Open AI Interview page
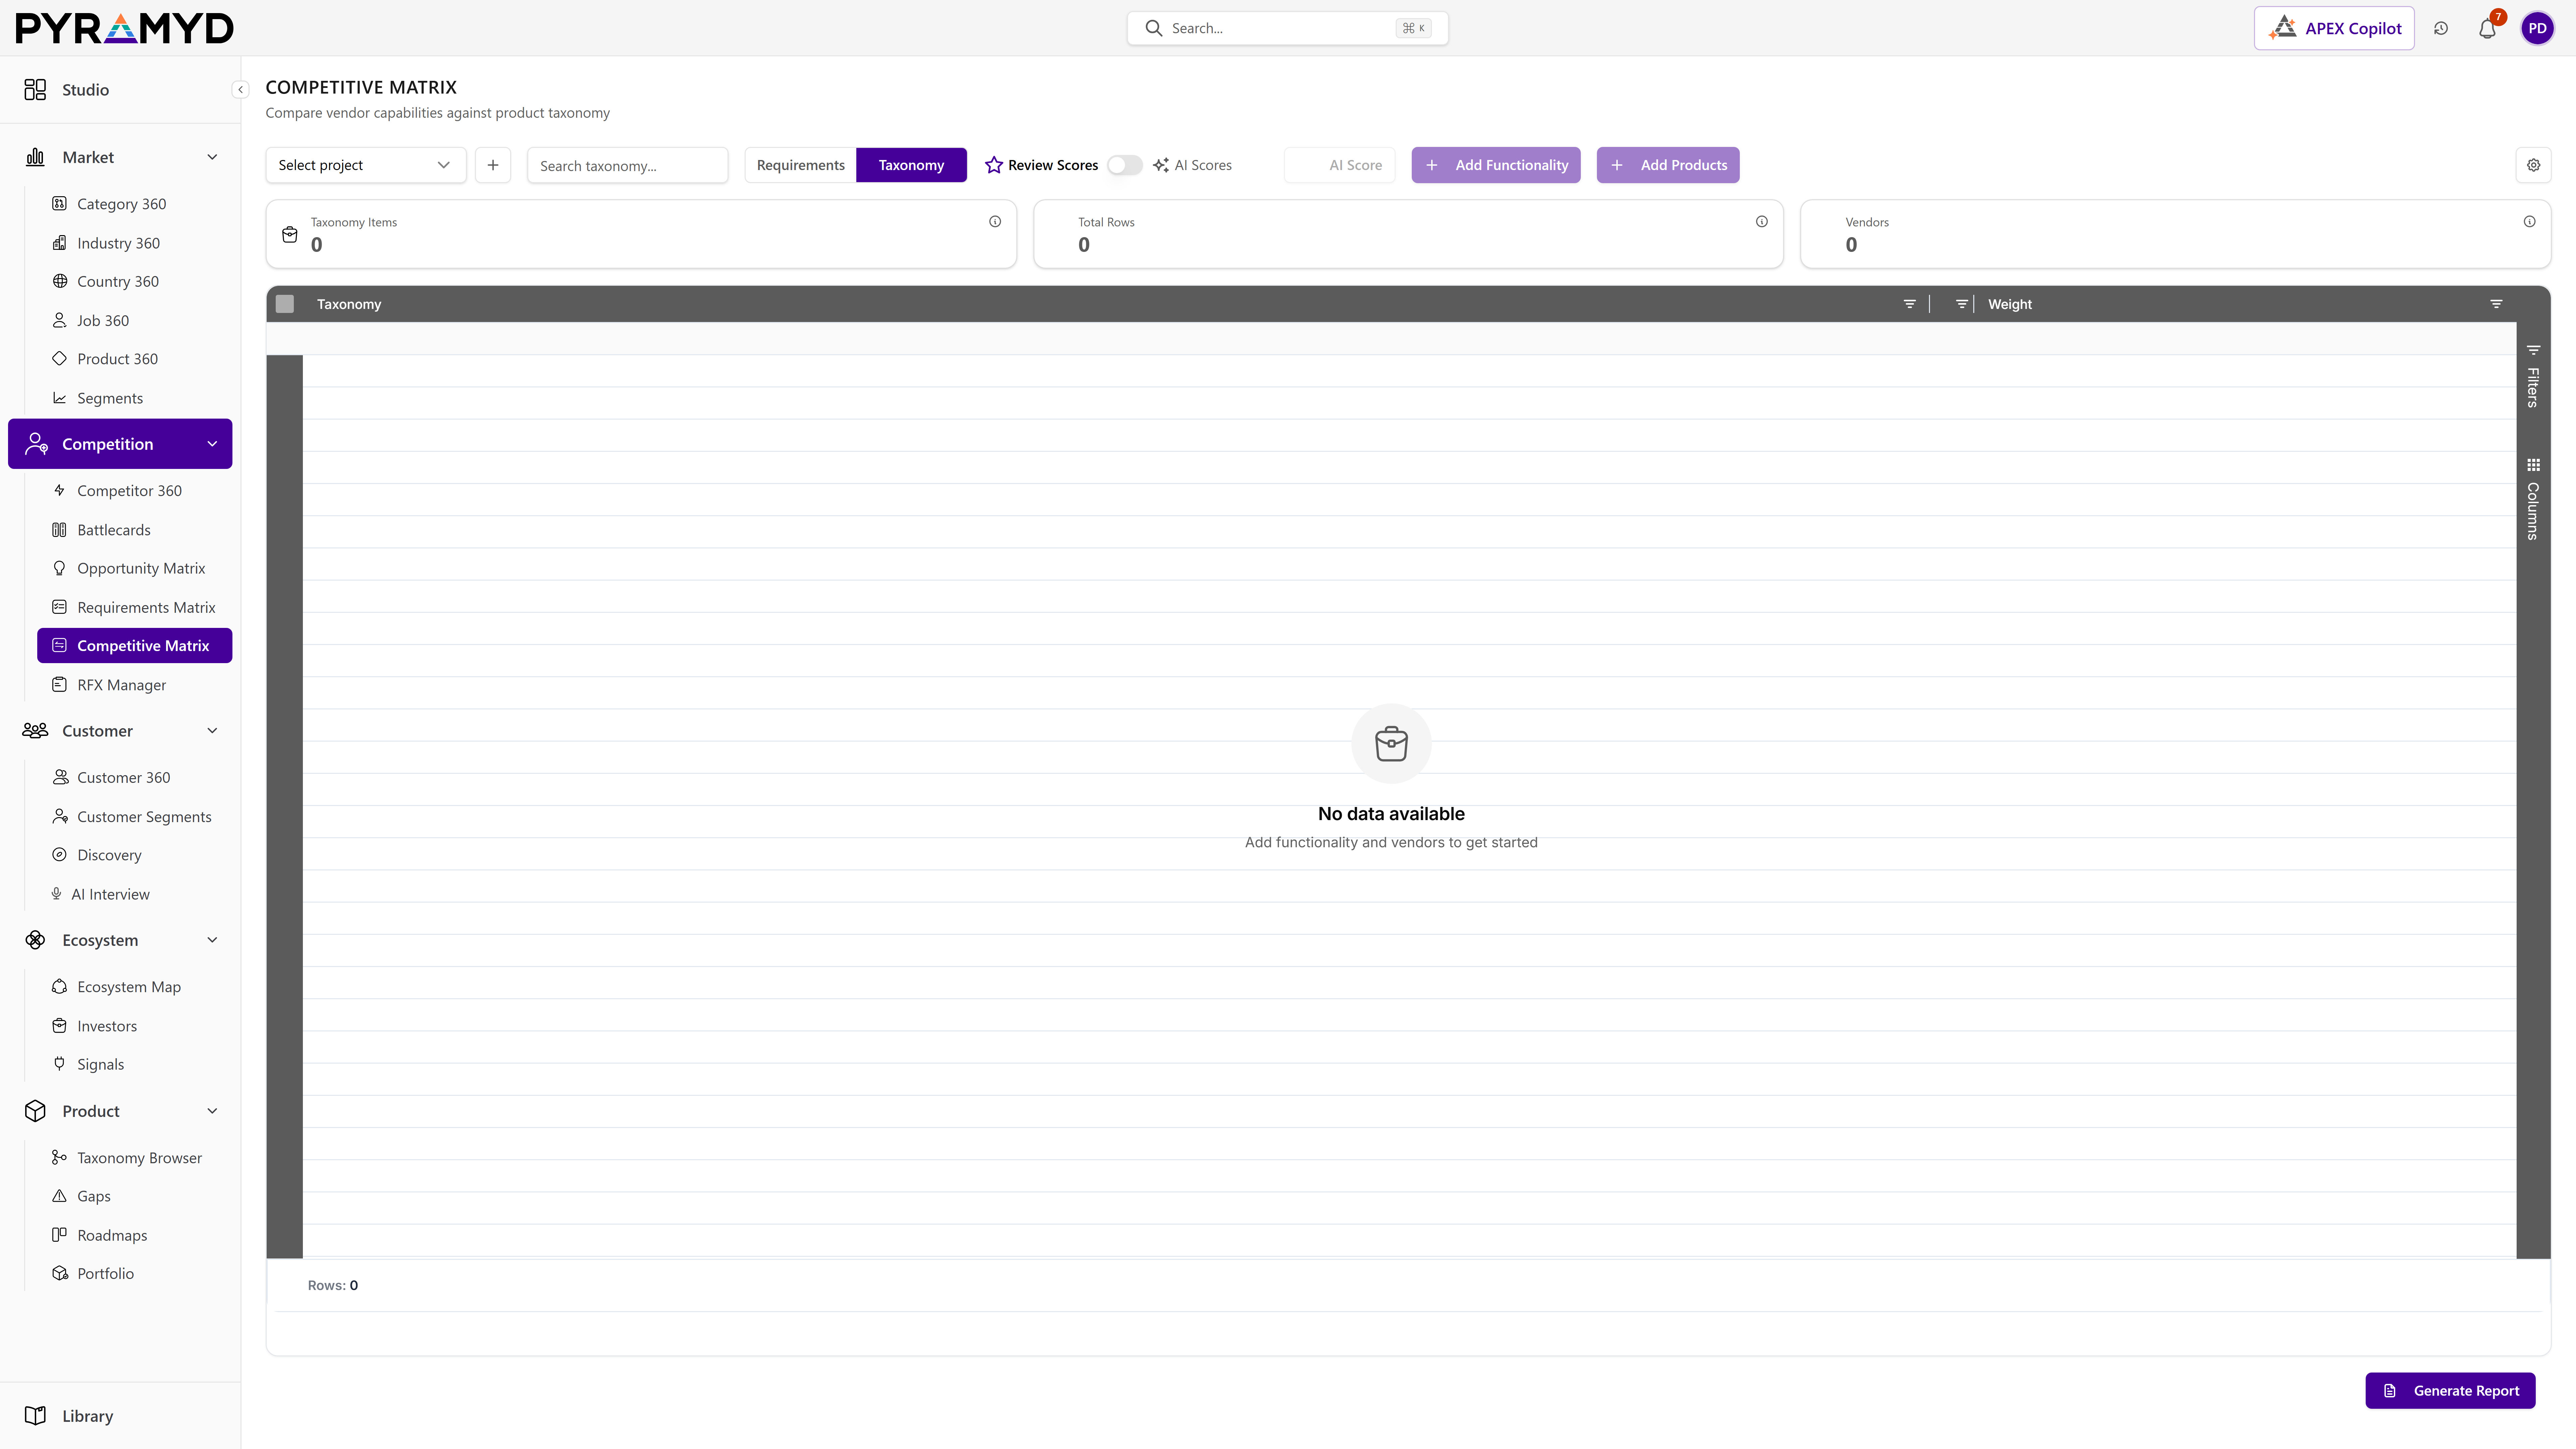Image resolution: width=2576 pixels, height=1449 pixels. pyautogui.click(x=110, y=894)
